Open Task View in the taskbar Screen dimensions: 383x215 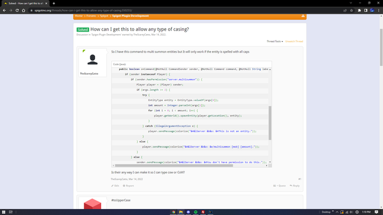click(11, 212)
